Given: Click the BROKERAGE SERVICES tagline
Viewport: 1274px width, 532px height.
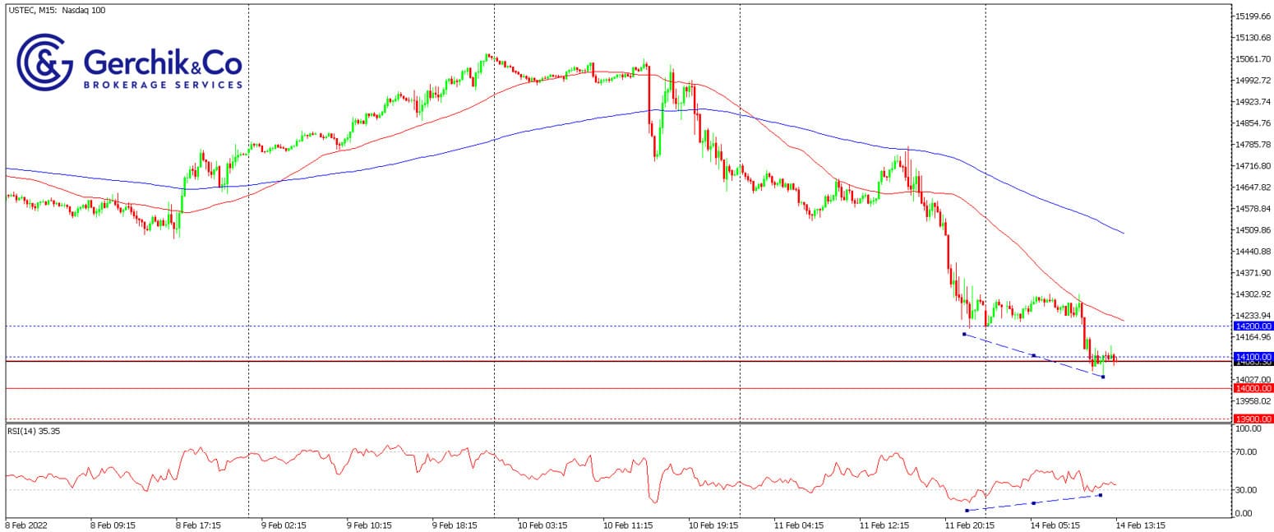Looking at the screenshot, I should pos(163,85).
